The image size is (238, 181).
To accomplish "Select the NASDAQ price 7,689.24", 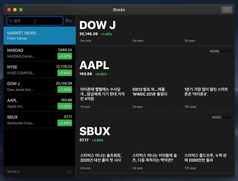I will click(65, 50).
